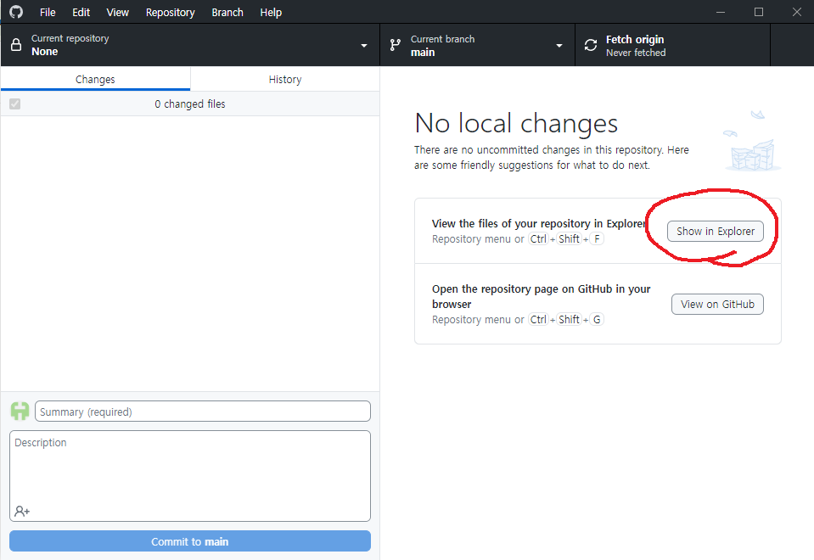
Task: Focus the Summary (required) input field
Action: pyautogui.click(x=203, y=411)
